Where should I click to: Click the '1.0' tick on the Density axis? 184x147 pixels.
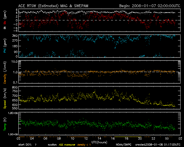15,72
